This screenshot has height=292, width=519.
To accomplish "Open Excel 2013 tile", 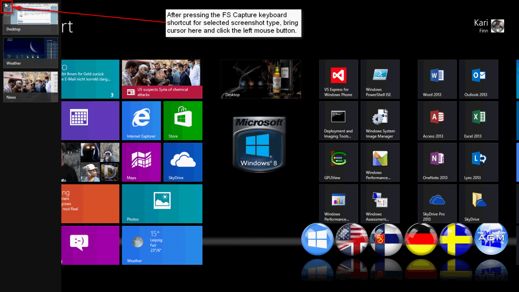I will click(479, 121).
